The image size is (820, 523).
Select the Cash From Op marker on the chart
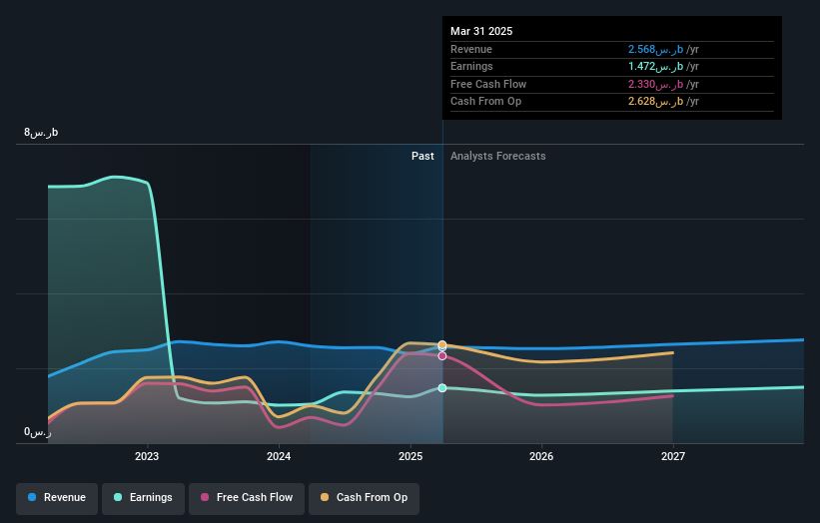442,344
